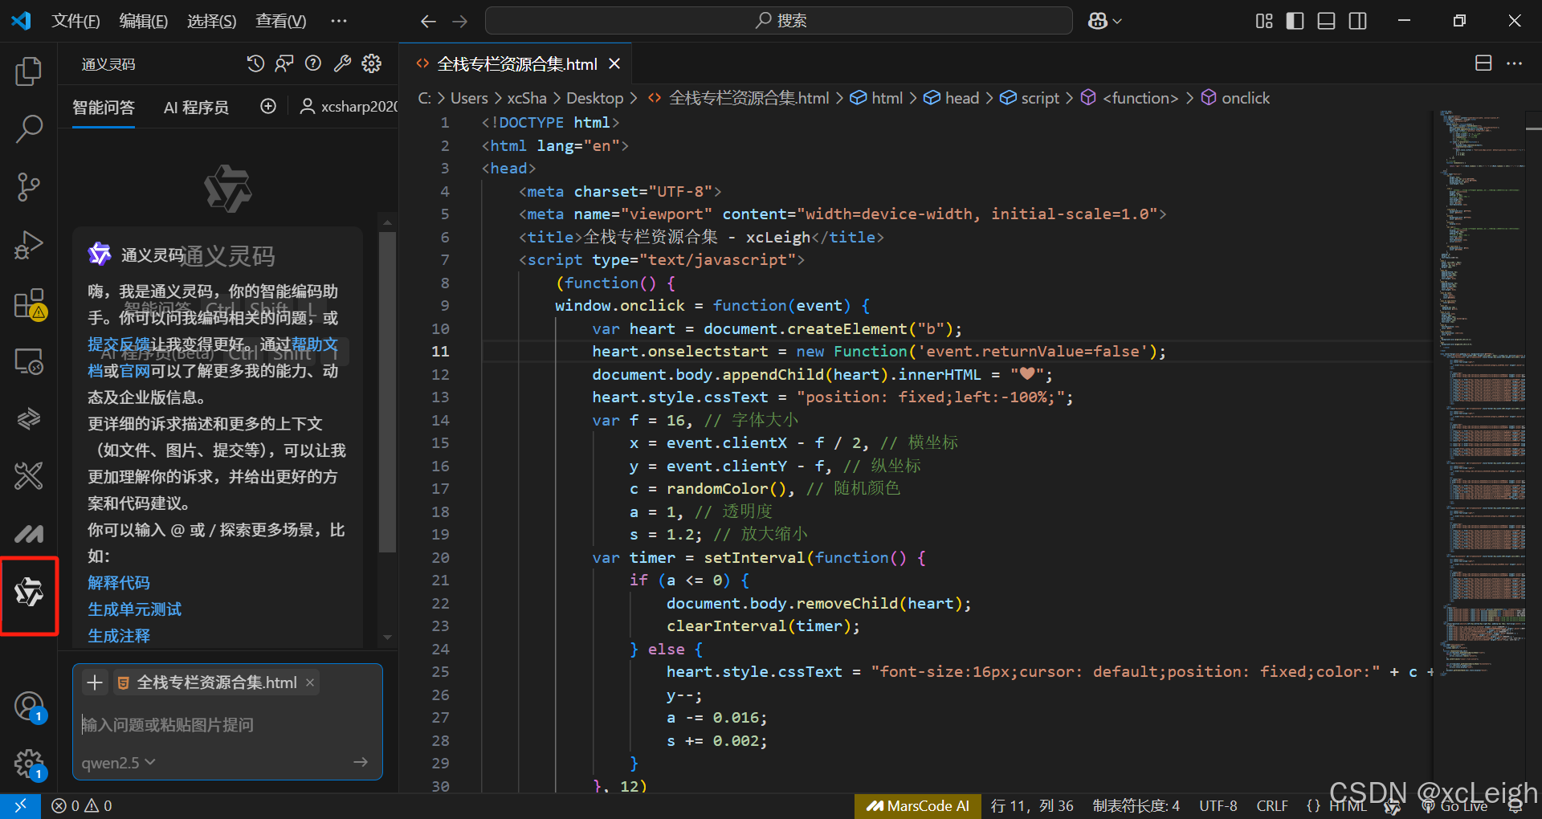Click the 生成单元测试 link
The image size is (1542, 819).
coord(134,609)
